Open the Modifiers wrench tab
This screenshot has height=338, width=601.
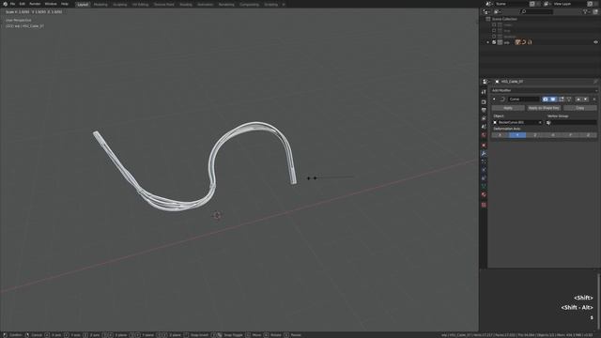pyautogui.click(x=484, y=154)
